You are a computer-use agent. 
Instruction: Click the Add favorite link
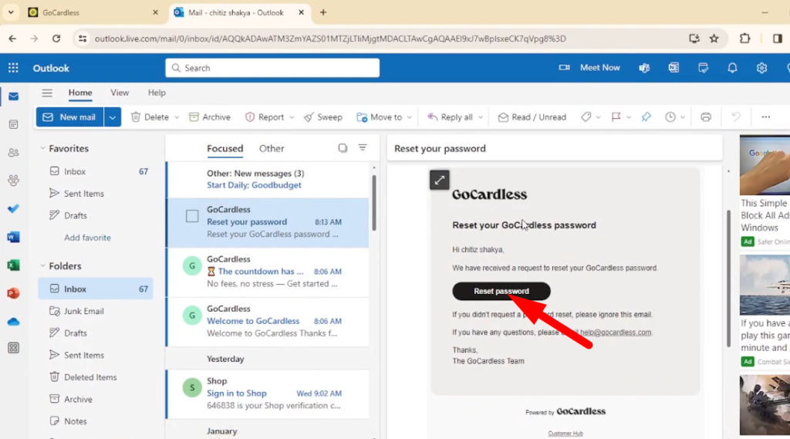point(87,238)
